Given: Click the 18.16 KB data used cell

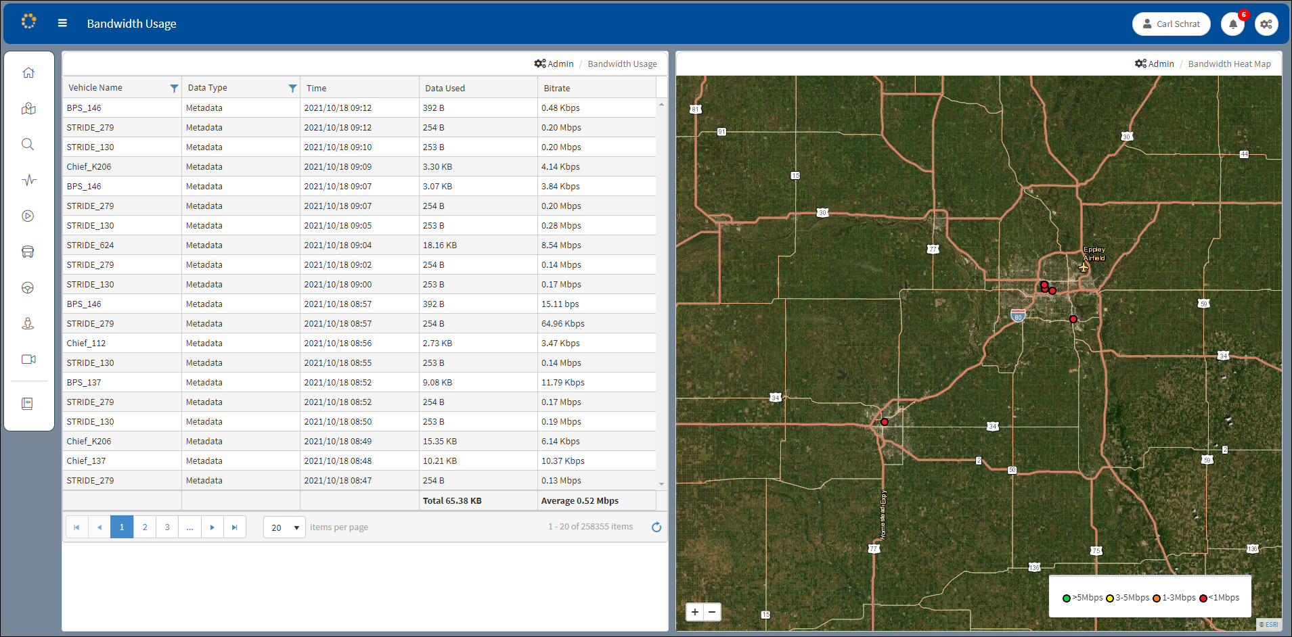Looking at the screenshot, I should (x=478, y=245).
